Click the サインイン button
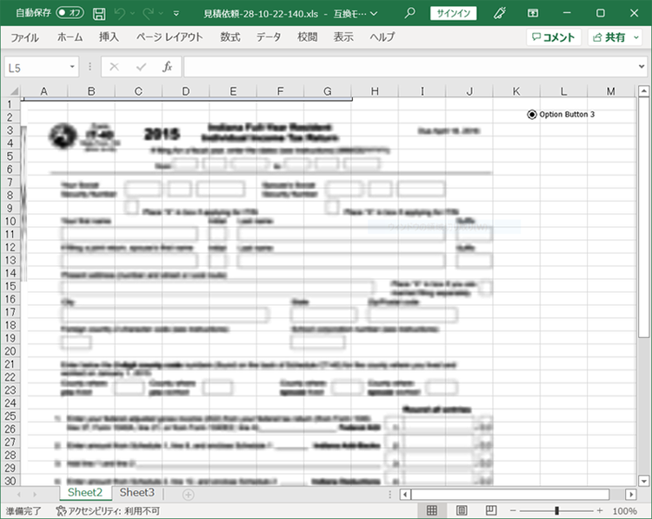The image size is (652, 519). pos(453,13)
